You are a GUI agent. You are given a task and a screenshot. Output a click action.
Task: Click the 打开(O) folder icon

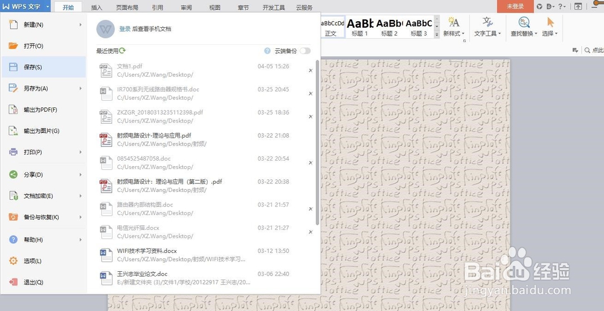pos(13,46)
